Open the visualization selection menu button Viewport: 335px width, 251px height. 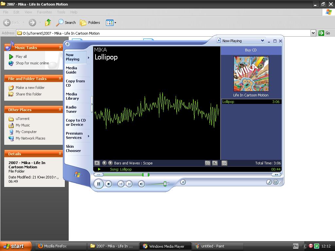click(x=97, y=163)
